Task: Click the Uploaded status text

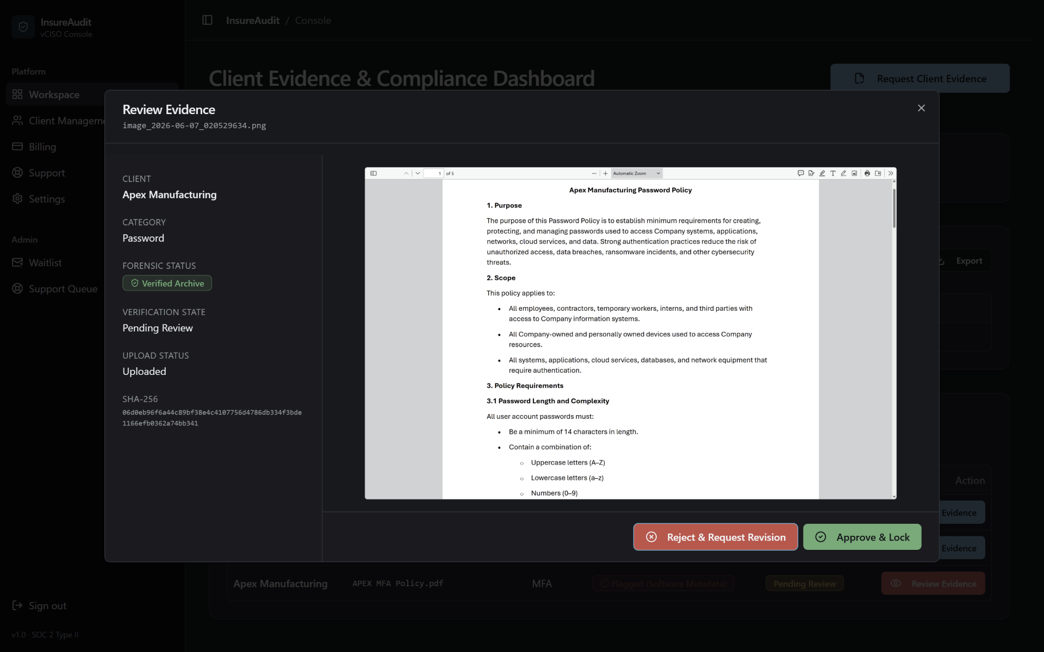Action: tap(144, 371)
